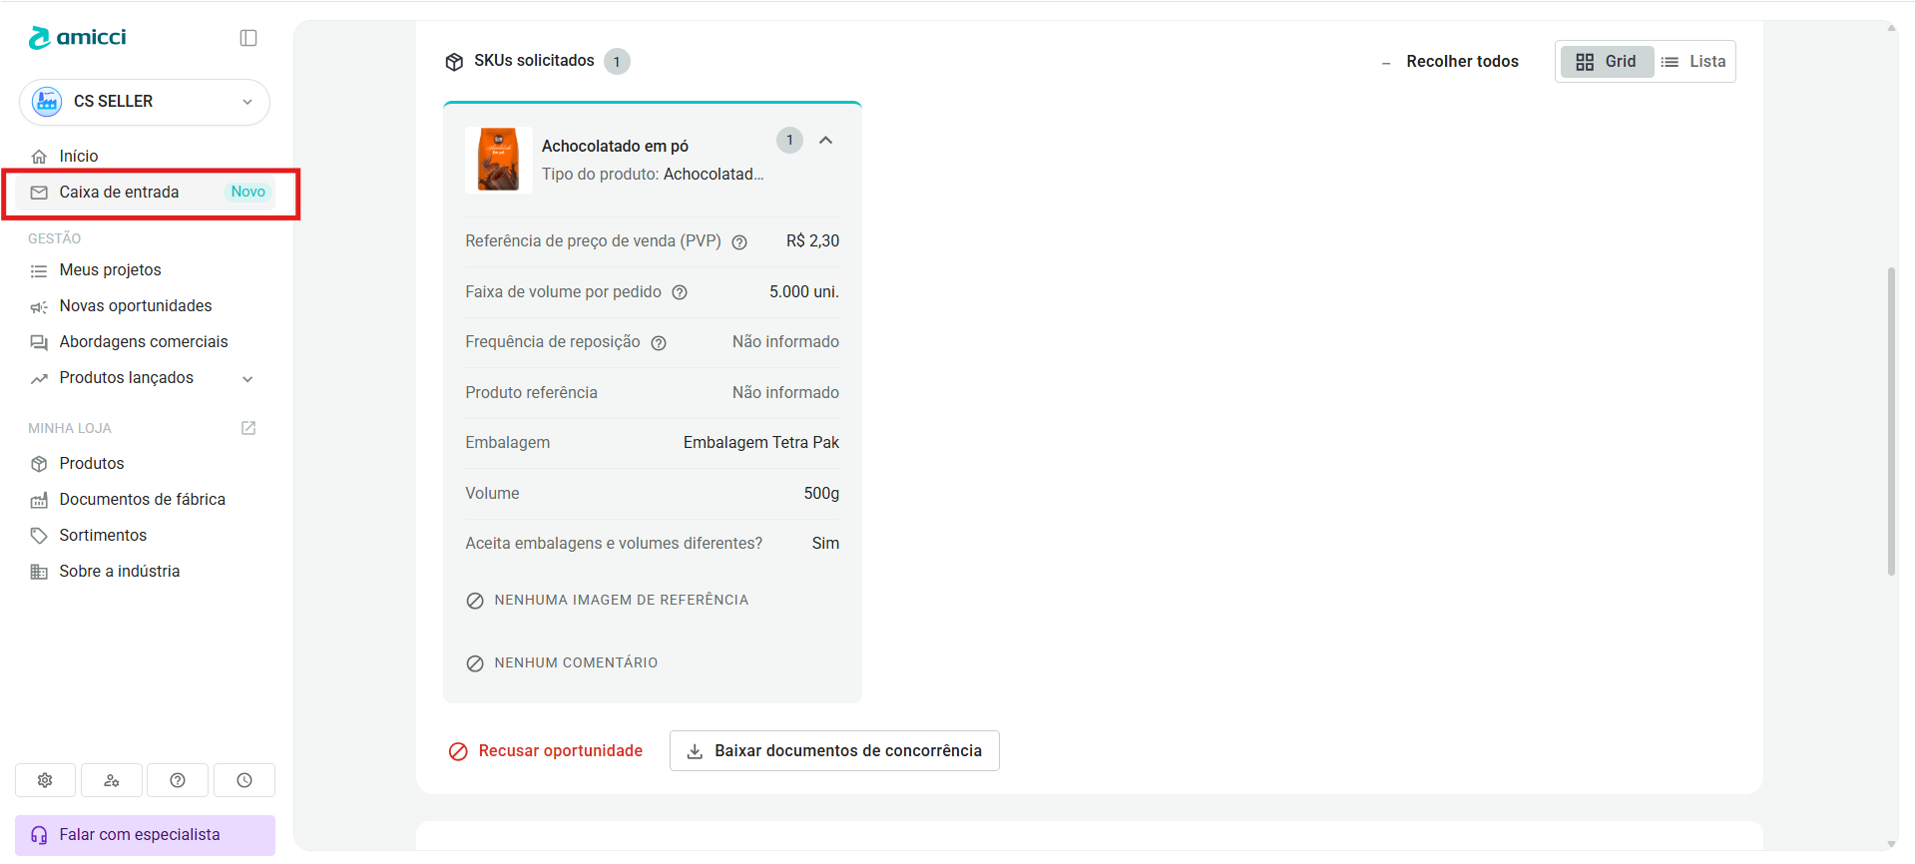Show PVP price reference help tooltip

(x=739, y=242)
